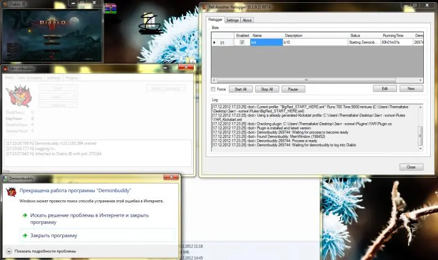
Task: Open the Settings tab in Relogger
Action: (x=233, y=20)
